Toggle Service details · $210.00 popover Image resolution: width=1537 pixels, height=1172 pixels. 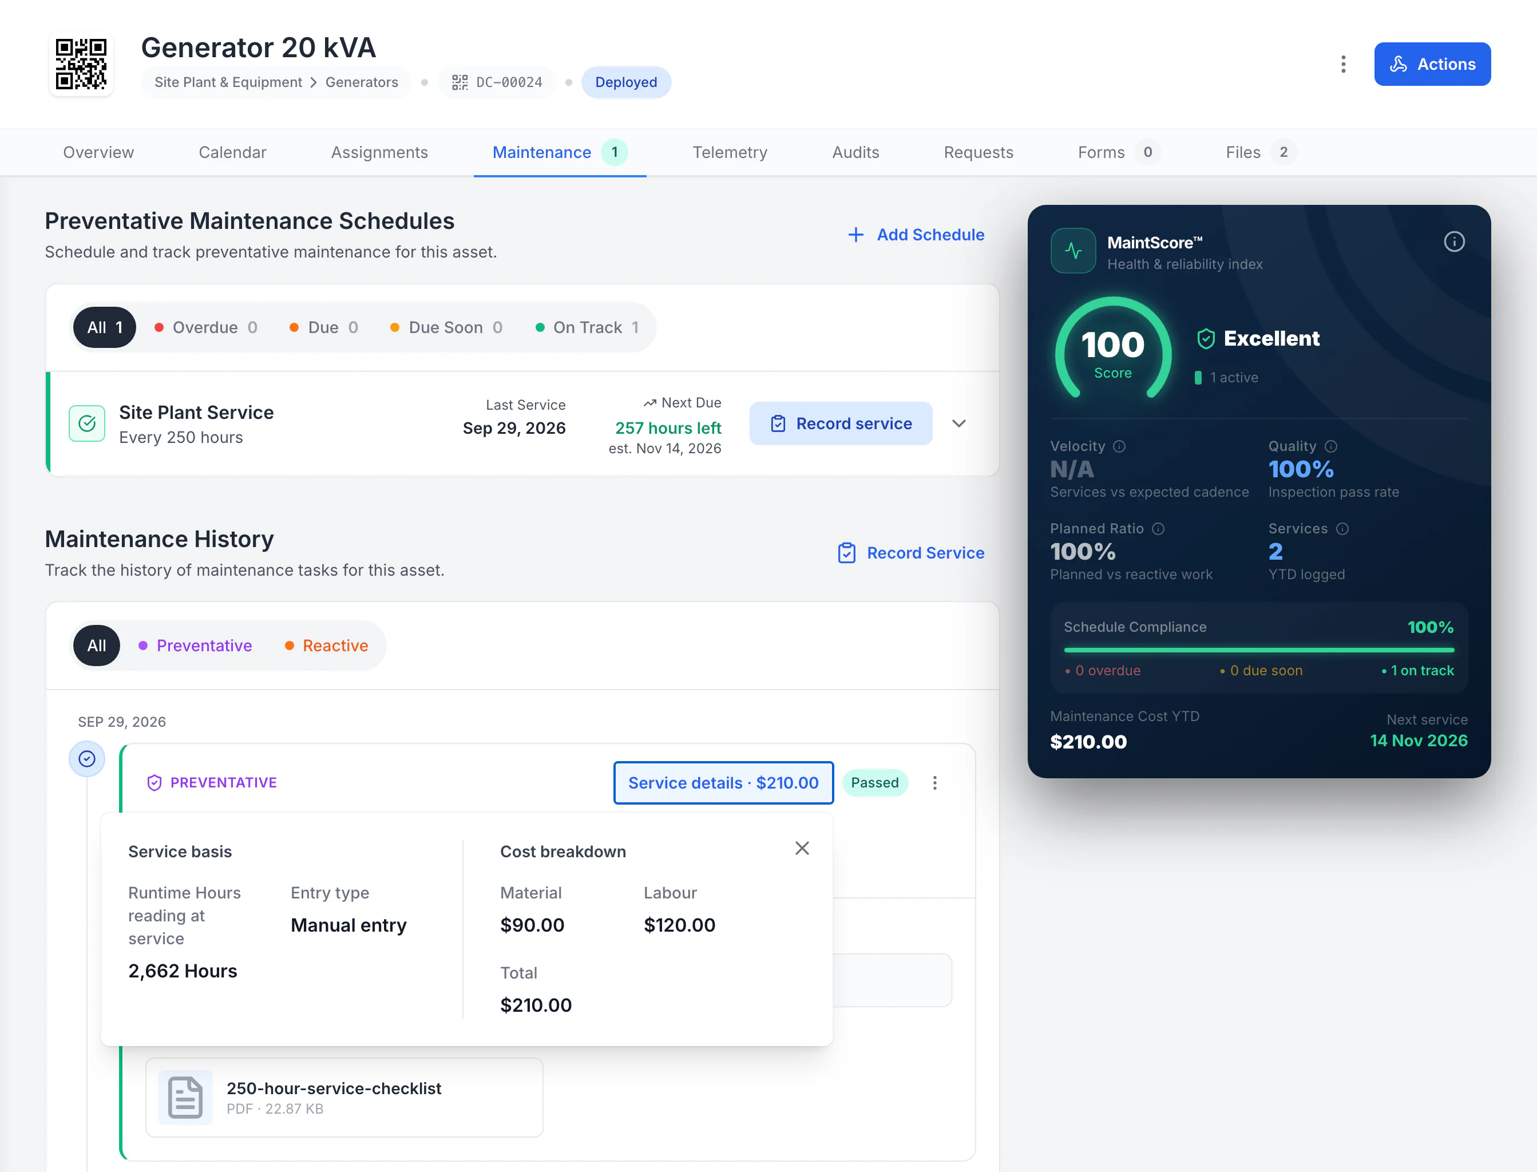(x=723, y=783)
